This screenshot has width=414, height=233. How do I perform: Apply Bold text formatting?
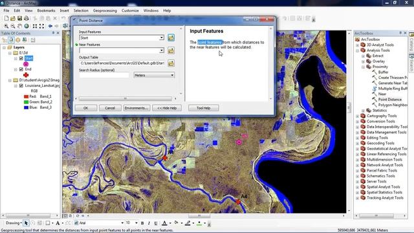point(142,223)
